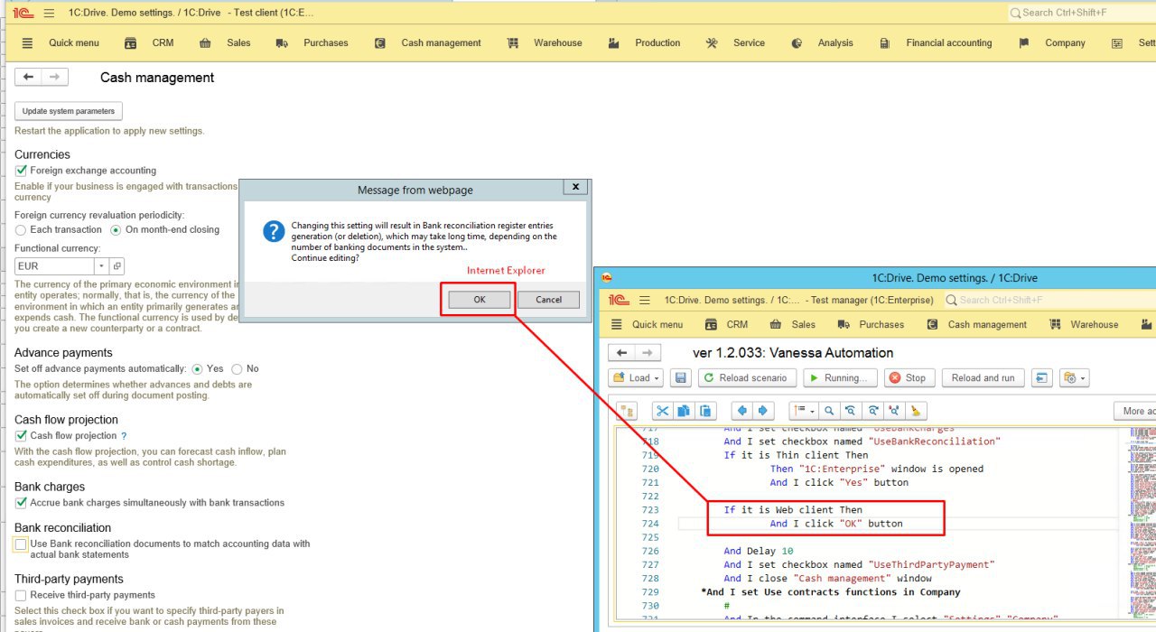Click the broom clear icon
The width and height of the screenshot is (1156, 632).
[916, 411]
